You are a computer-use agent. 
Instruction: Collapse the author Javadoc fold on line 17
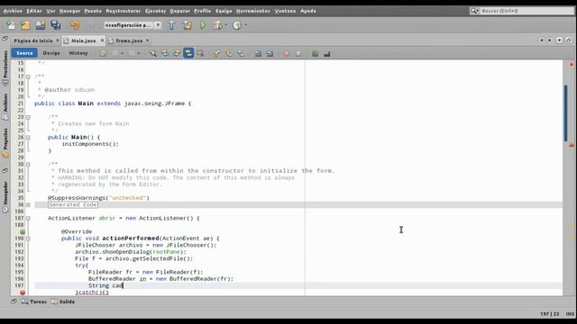coord(28,76)
